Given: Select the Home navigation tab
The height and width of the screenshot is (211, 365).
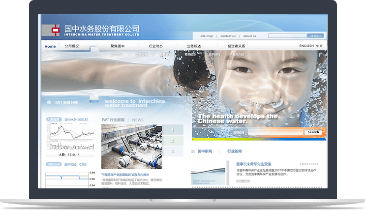Looking at the screenshot, I should tap(50, 46).
